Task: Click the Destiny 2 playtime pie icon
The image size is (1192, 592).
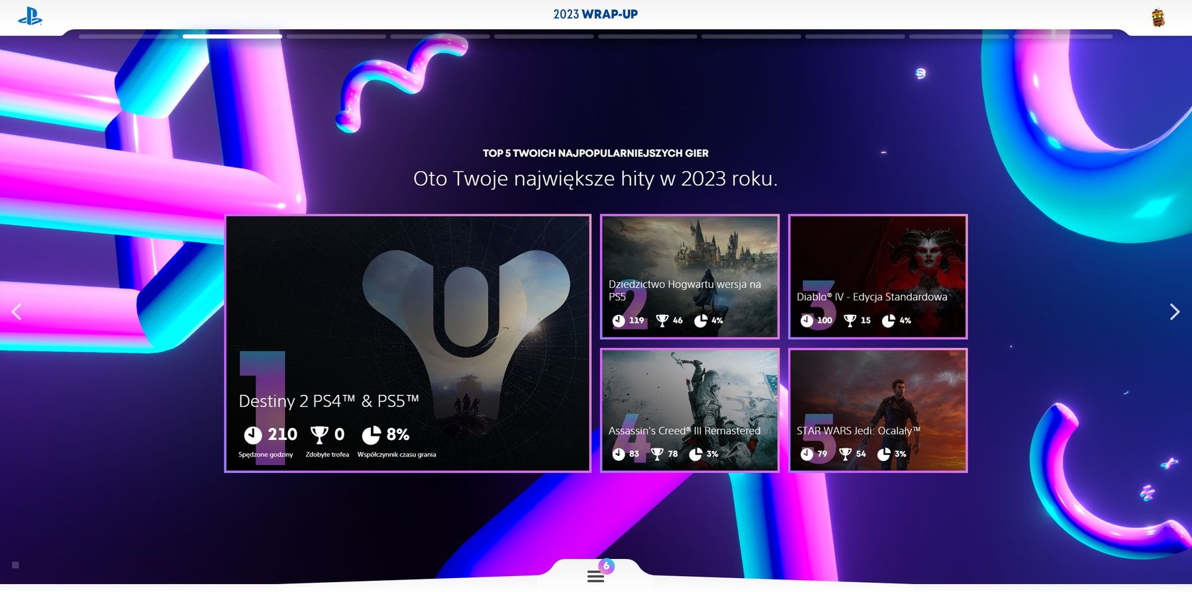Action: click(x=372, y=435)
